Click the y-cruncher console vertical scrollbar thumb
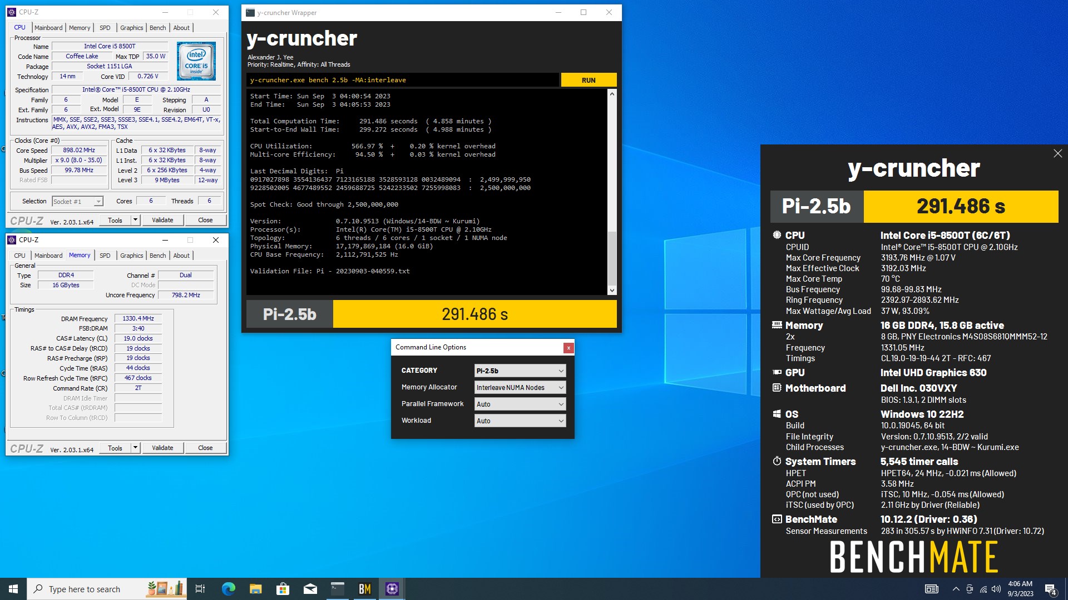1068x600 pixels. click(612, 258)
